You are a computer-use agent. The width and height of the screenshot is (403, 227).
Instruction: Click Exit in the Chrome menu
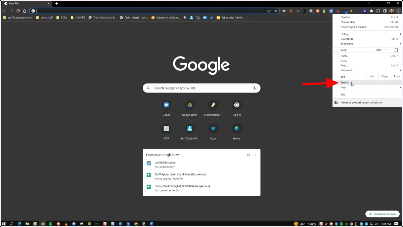(x=367, y=94)
